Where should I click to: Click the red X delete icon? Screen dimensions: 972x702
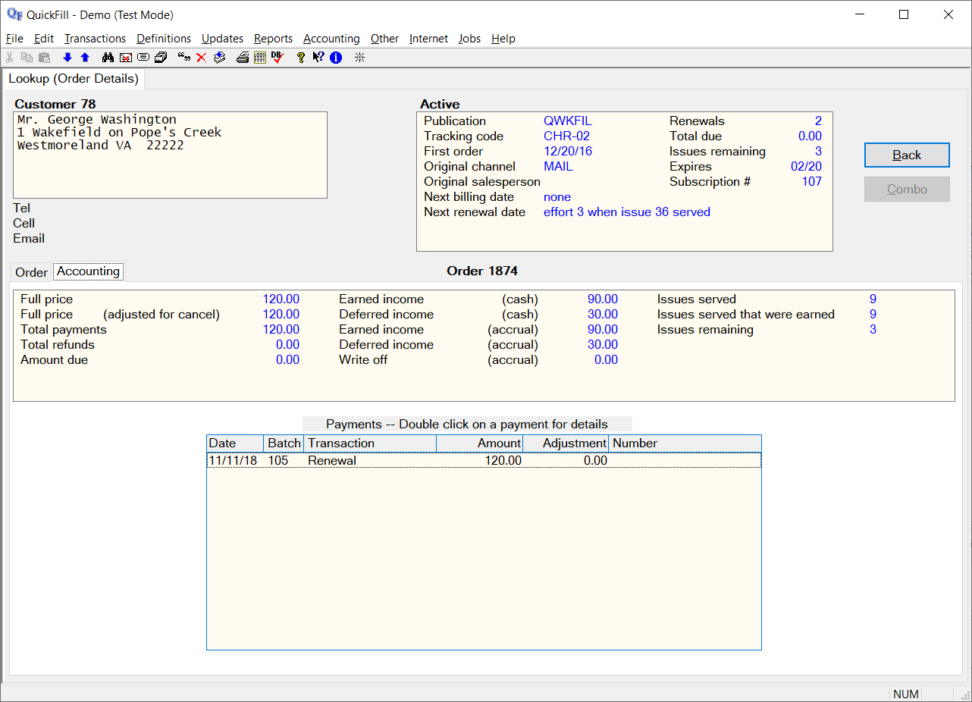coord(202,58)
